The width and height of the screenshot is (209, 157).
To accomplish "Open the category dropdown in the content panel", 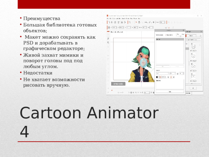I will 193,40.
